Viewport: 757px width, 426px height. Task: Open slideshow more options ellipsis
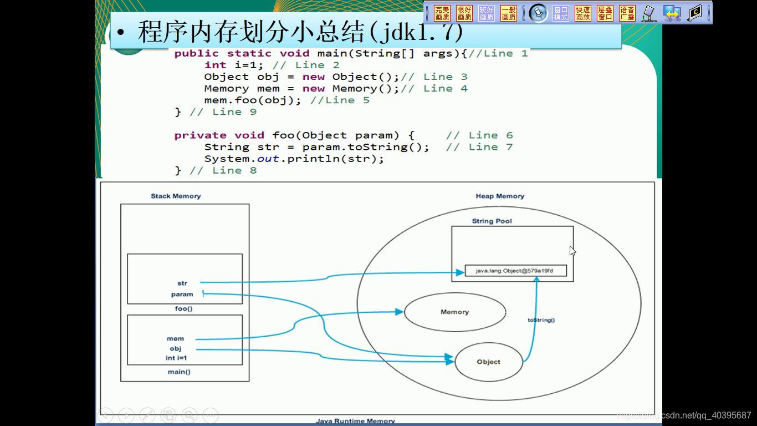pyautogui.click(x=211, y=415)
